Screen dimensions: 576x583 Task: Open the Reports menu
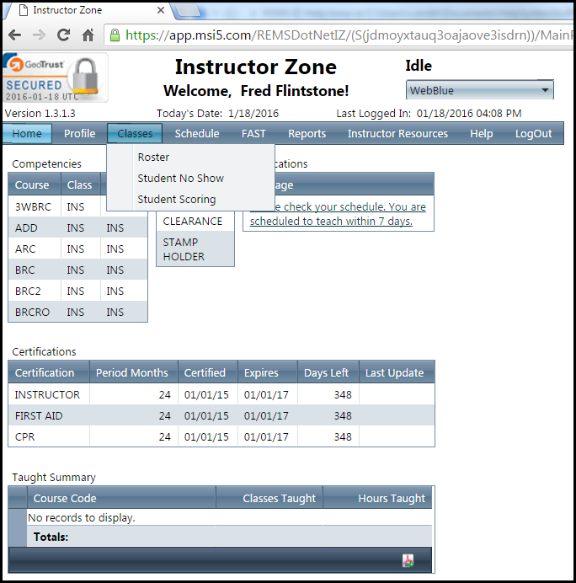click(307, 133)
